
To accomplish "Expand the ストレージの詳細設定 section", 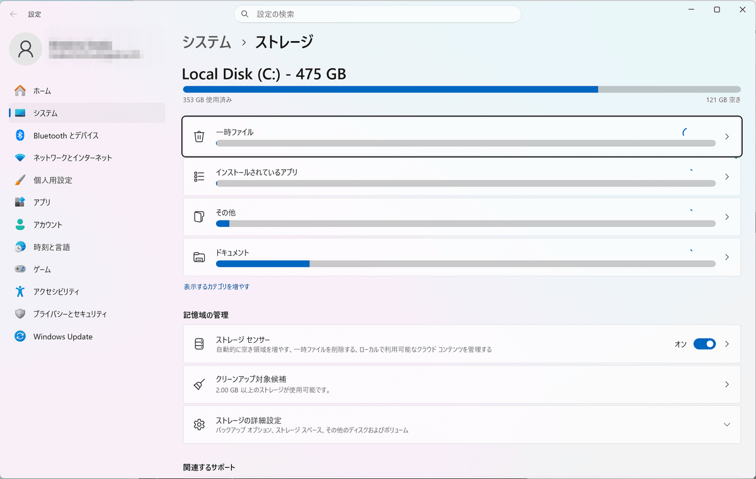I will (727, 424).
